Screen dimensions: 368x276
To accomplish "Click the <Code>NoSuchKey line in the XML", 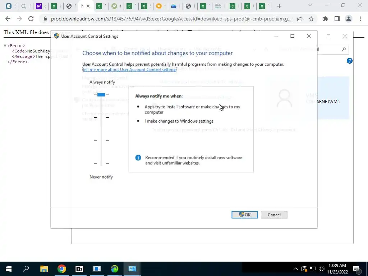I will [x=31, y=51].
